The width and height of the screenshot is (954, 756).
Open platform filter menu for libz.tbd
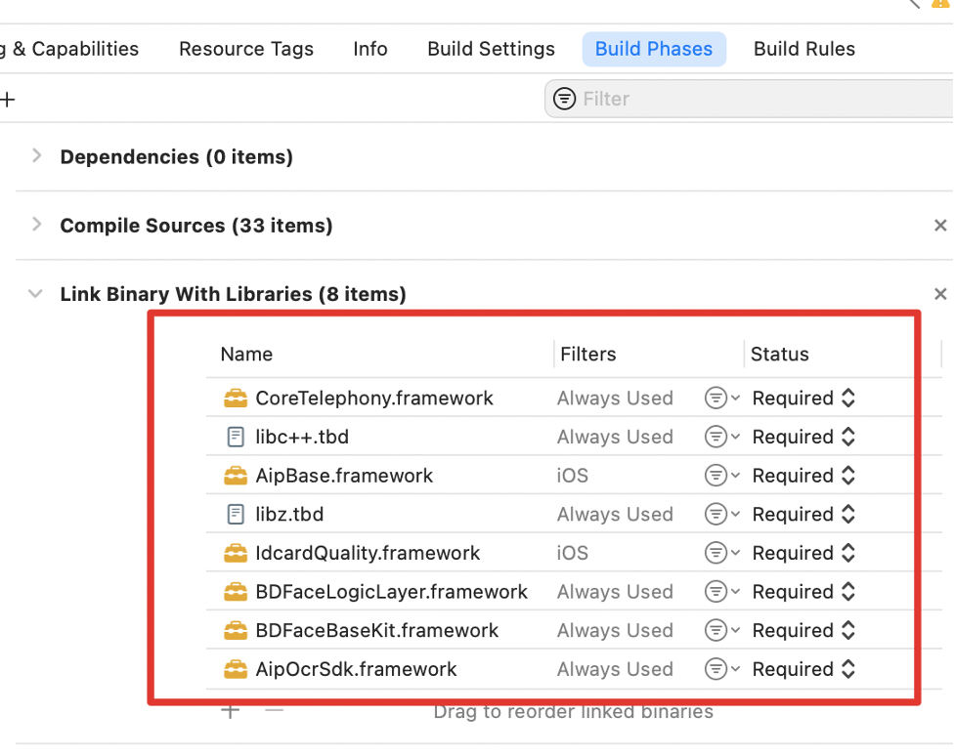(721, 514)
